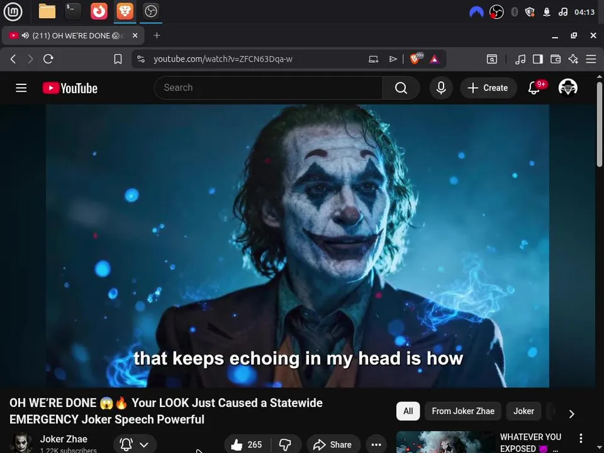Viewport: 604px width, 453px height.
Task: Go forward in browser history
Action: point(30,59)
